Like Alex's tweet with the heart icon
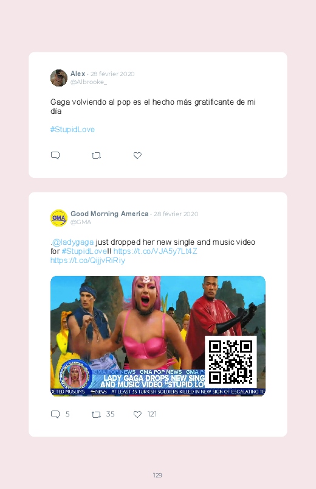316x489 pixels. (x=137, y=155)
